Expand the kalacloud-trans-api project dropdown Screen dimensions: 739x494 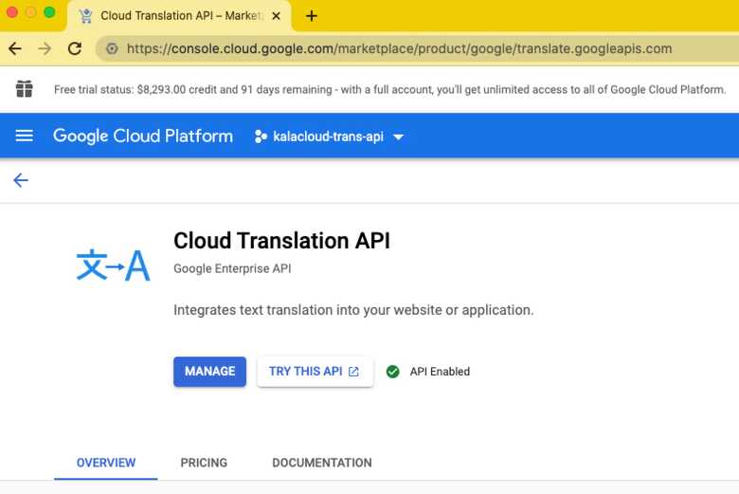pyautogui.click(x=398, y=137)
